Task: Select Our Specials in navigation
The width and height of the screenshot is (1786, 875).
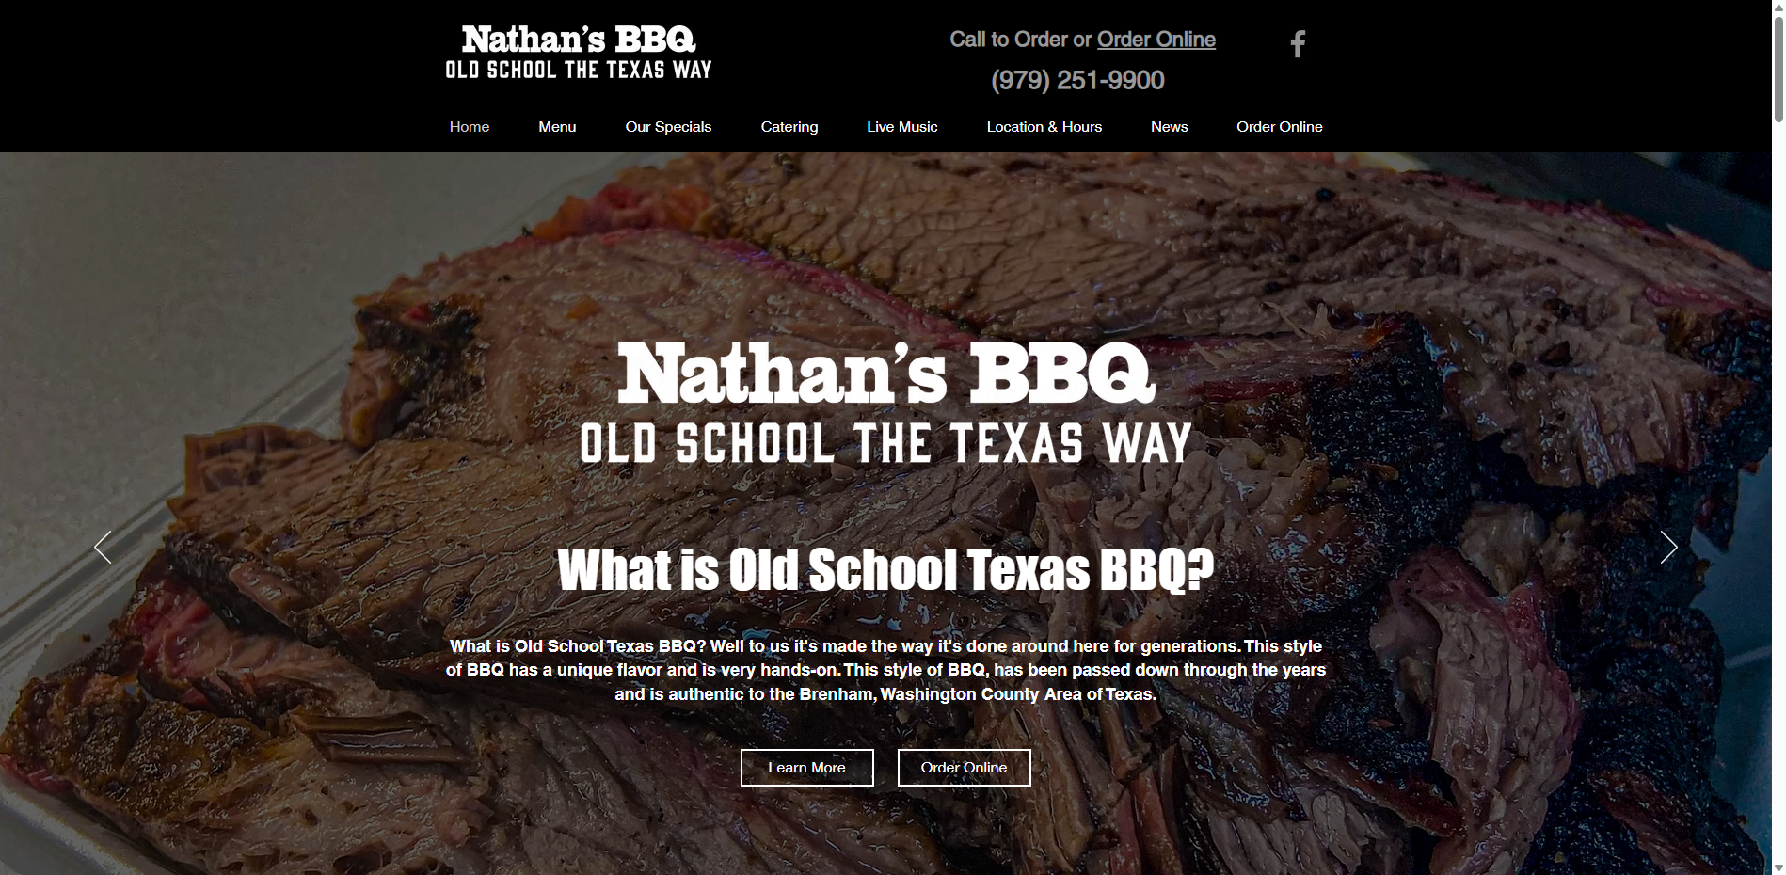Action: [x=668, y=127]
